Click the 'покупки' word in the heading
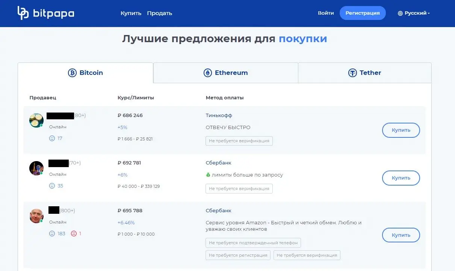 [x=303, y=39]
